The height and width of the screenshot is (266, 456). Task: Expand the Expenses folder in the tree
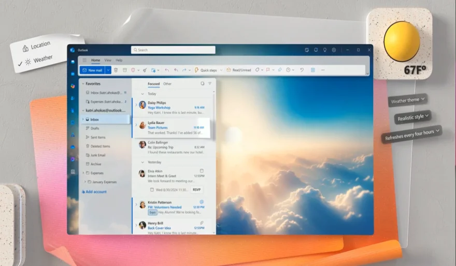83,173
